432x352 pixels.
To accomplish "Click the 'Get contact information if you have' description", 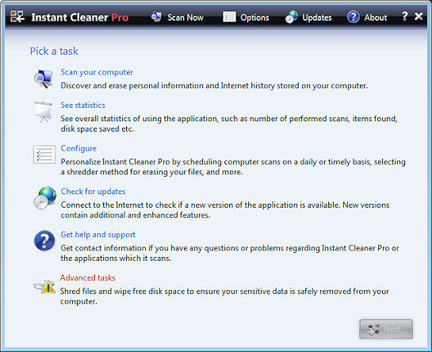I will click(x=230, y=253).
